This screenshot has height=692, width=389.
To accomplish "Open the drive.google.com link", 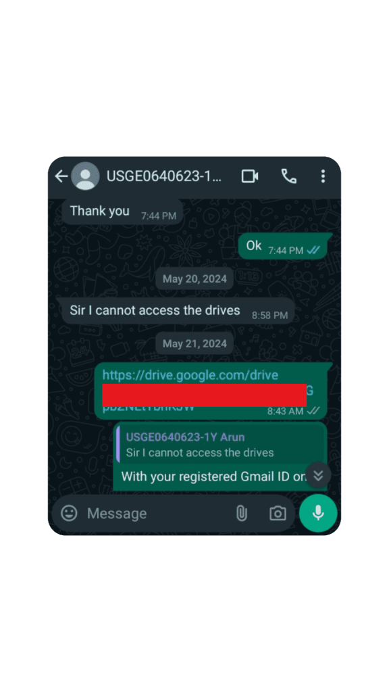I will point(190,376).
